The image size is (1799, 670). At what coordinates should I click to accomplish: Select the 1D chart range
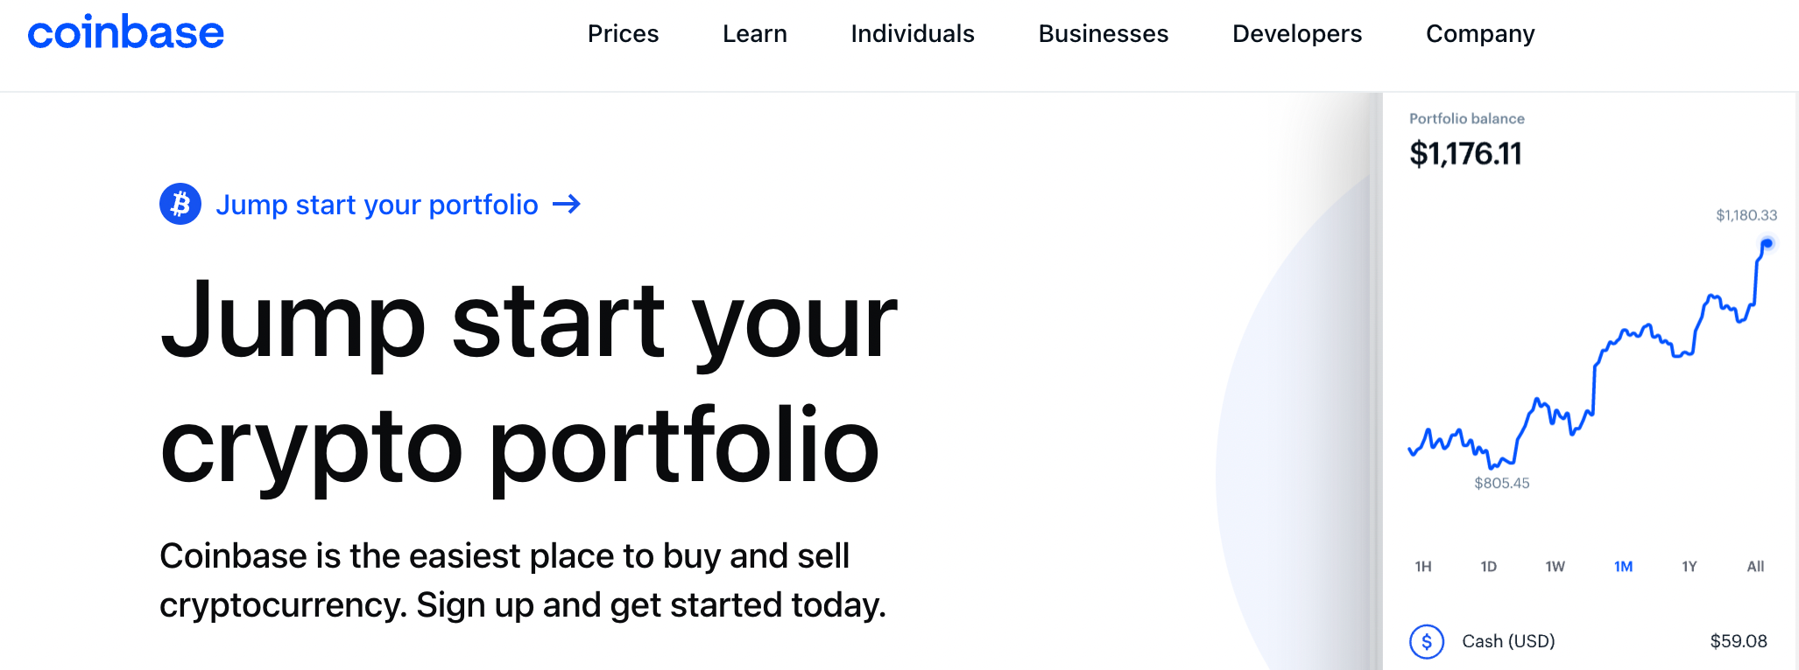click(1489, 567)
